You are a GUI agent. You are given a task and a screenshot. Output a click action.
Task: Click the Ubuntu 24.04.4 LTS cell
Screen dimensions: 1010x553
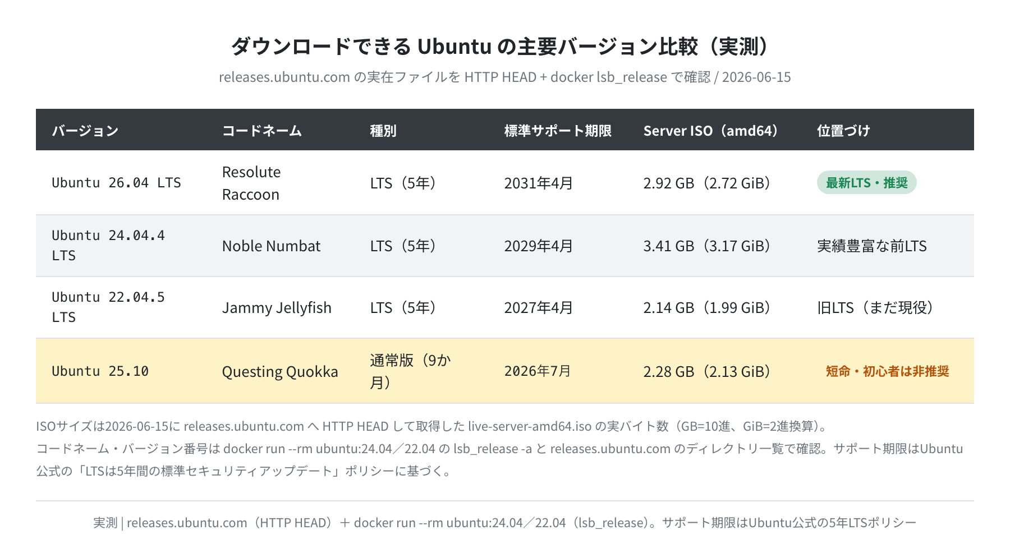[x=108, y=246]
